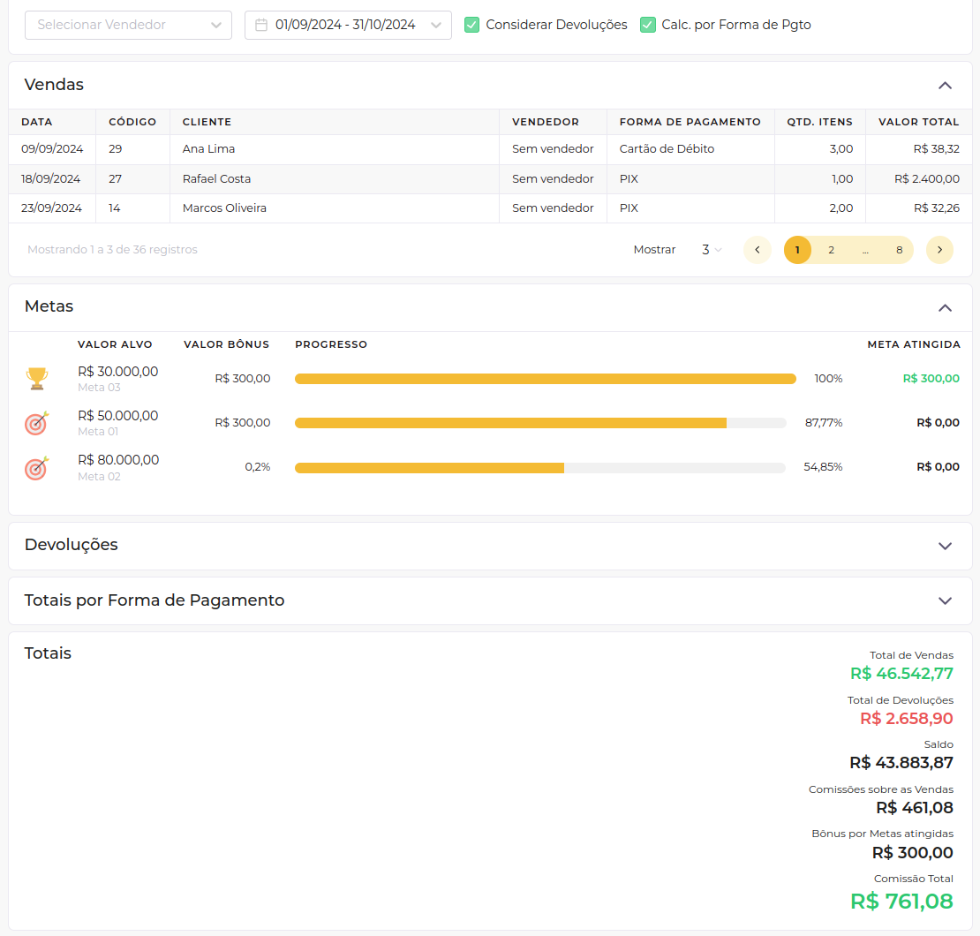Go to page 2 of sales
This screenshot has width=980, height=936.
coord(831,250)
